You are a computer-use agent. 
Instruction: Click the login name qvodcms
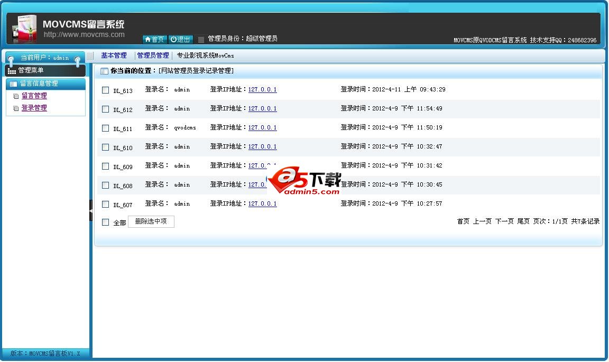coord(185,128)
